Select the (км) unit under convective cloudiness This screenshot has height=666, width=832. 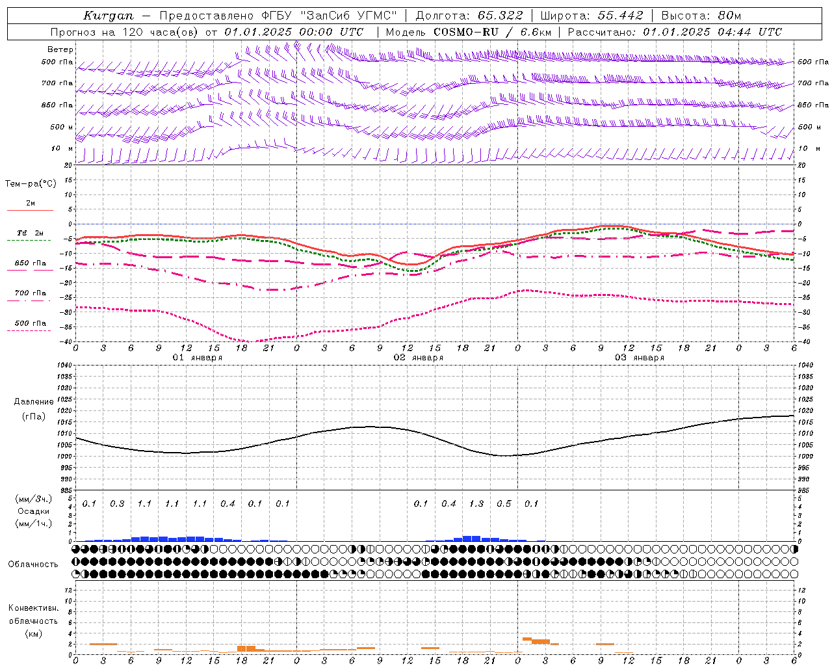(x=33, y=633)
